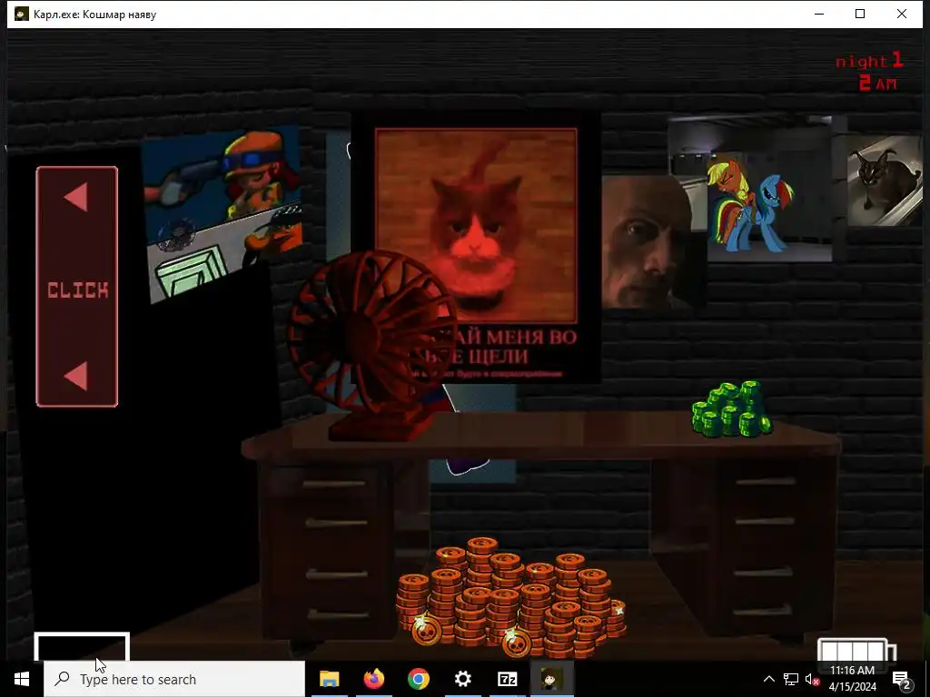
Task: Click the red CLICK door panel
Action: coord(77,287)
